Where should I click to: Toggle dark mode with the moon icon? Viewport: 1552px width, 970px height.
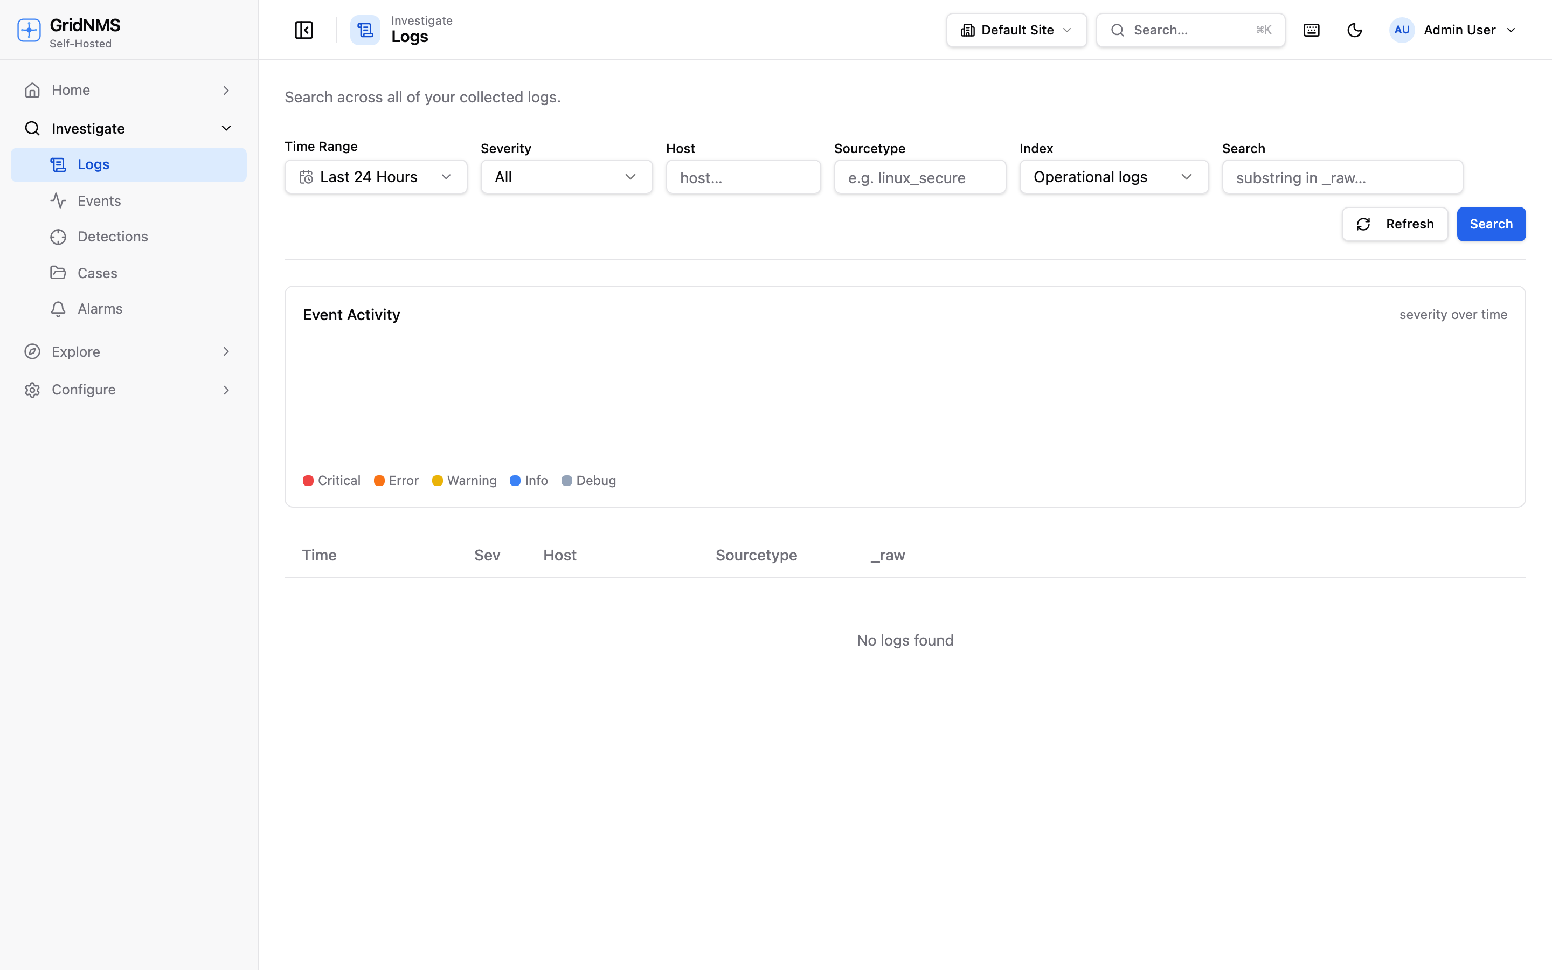click(x=1354, y=30)
